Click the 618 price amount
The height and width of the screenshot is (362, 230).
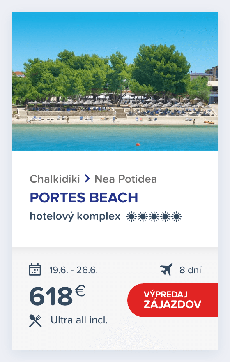click(x=51, y=296)
